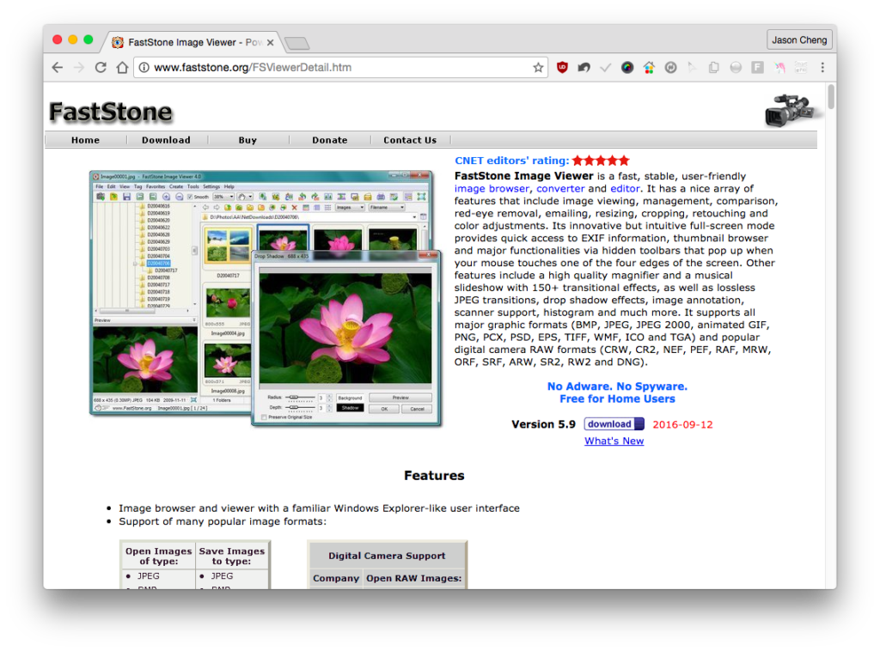Click the browser forward arrow
This screenshot has width=880, height=651.
(79, 68)
